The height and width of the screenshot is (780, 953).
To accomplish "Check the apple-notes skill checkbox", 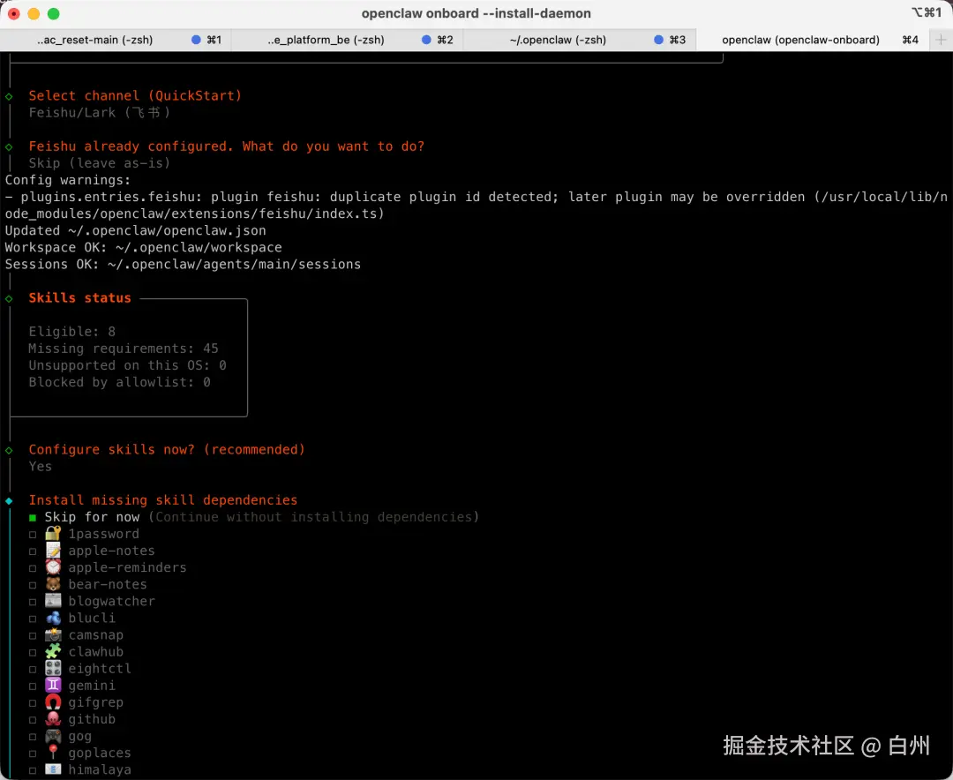I will click(33, 551).
